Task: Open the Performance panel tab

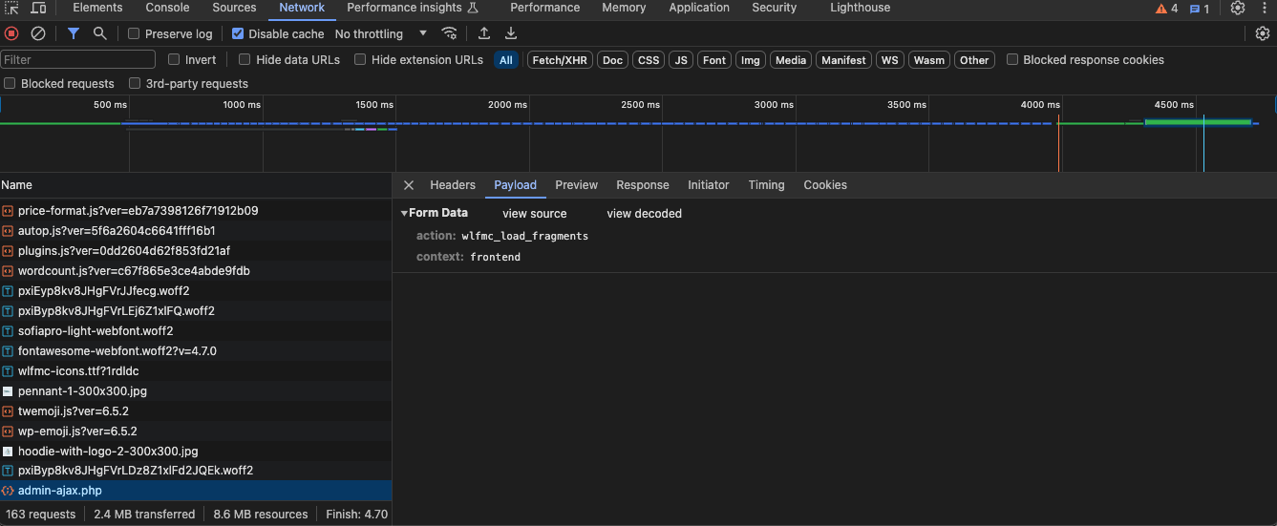Action: pyautogui.click(x=544, y=8)
